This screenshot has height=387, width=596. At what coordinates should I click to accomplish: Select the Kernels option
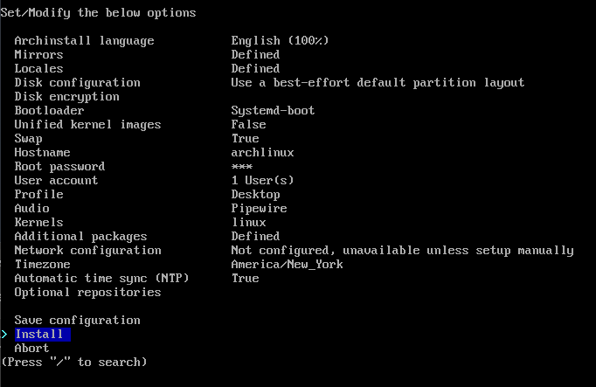click(38, 223)
